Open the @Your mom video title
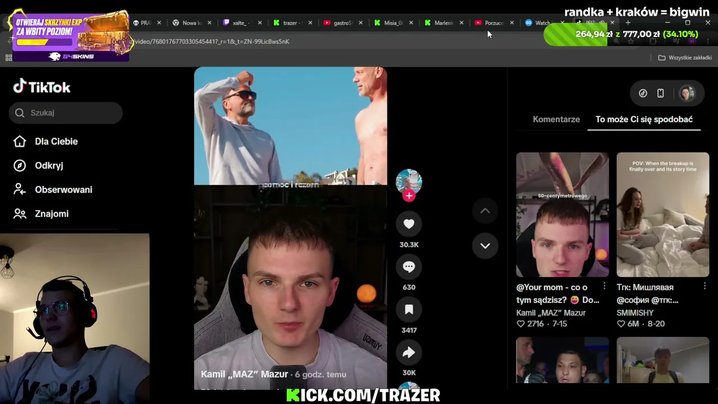This screenshot has height=404, width=718. (x=558, y=293)
